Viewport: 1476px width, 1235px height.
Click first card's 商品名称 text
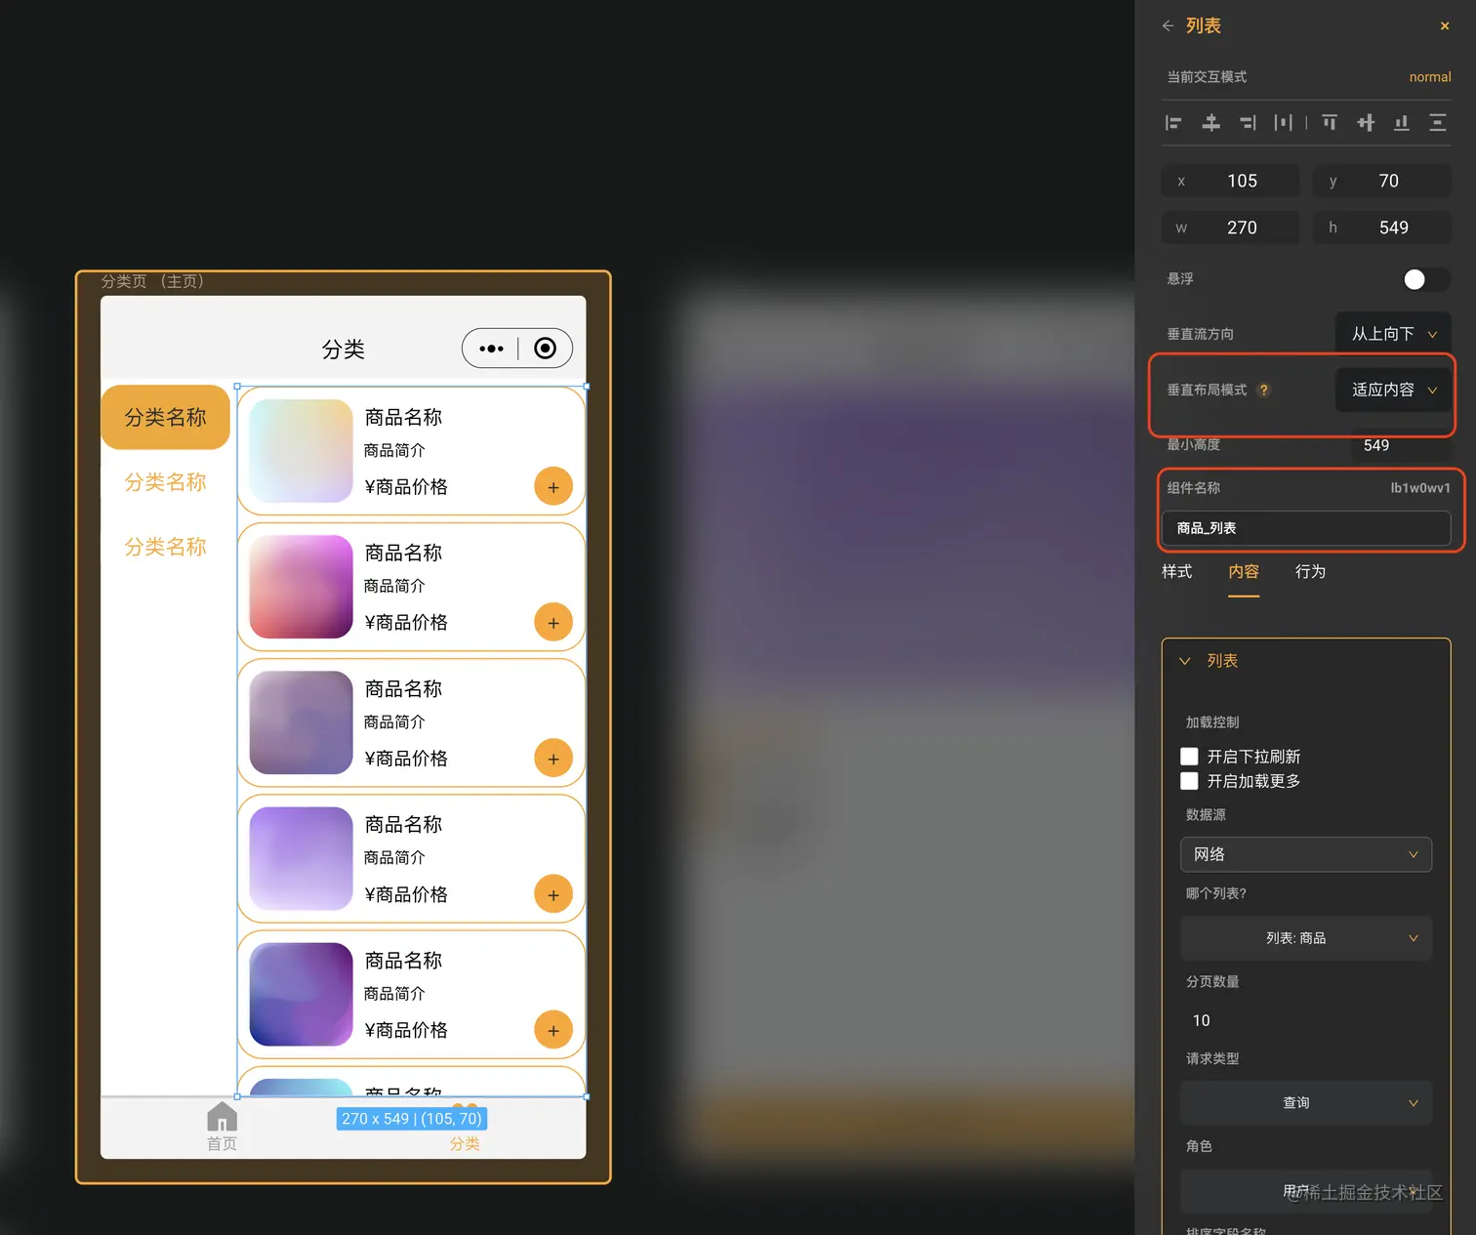[x=403, y=418]
